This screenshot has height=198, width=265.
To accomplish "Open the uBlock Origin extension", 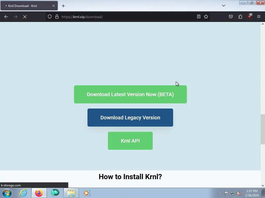I will click(x=250, y=16).
